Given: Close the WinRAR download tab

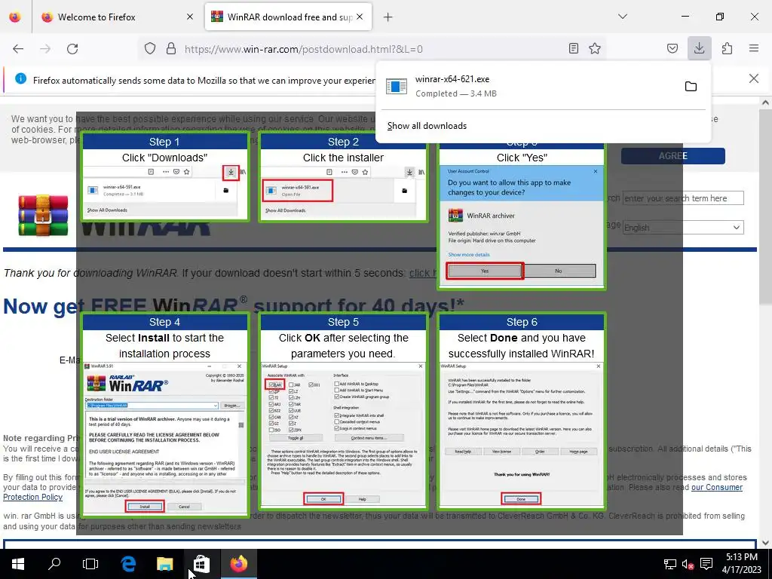Looking at the screenshot, I should click(360, 17).
